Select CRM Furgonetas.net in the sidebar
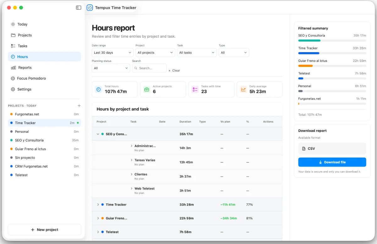This screenshot has width=377, height=244. coord(44,166)
